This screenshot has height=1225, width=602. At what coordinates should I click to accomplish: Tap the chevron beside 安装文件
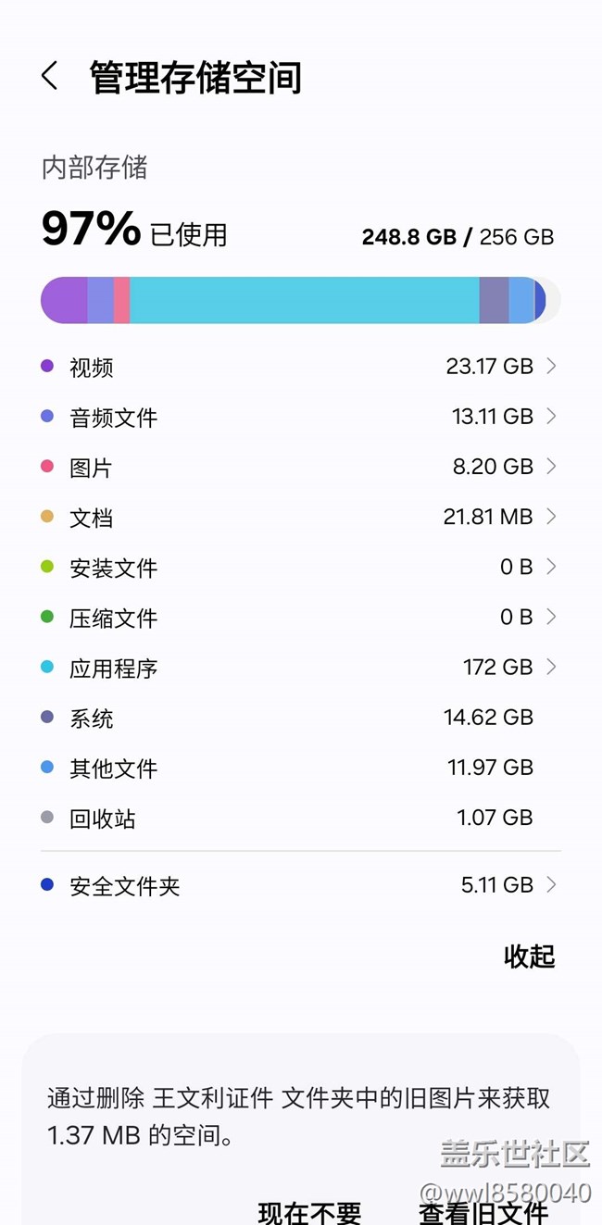(551, 567)
